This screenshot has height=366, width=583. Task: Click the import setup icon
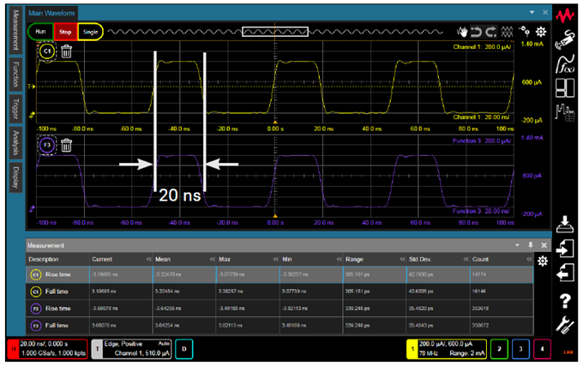565,249
